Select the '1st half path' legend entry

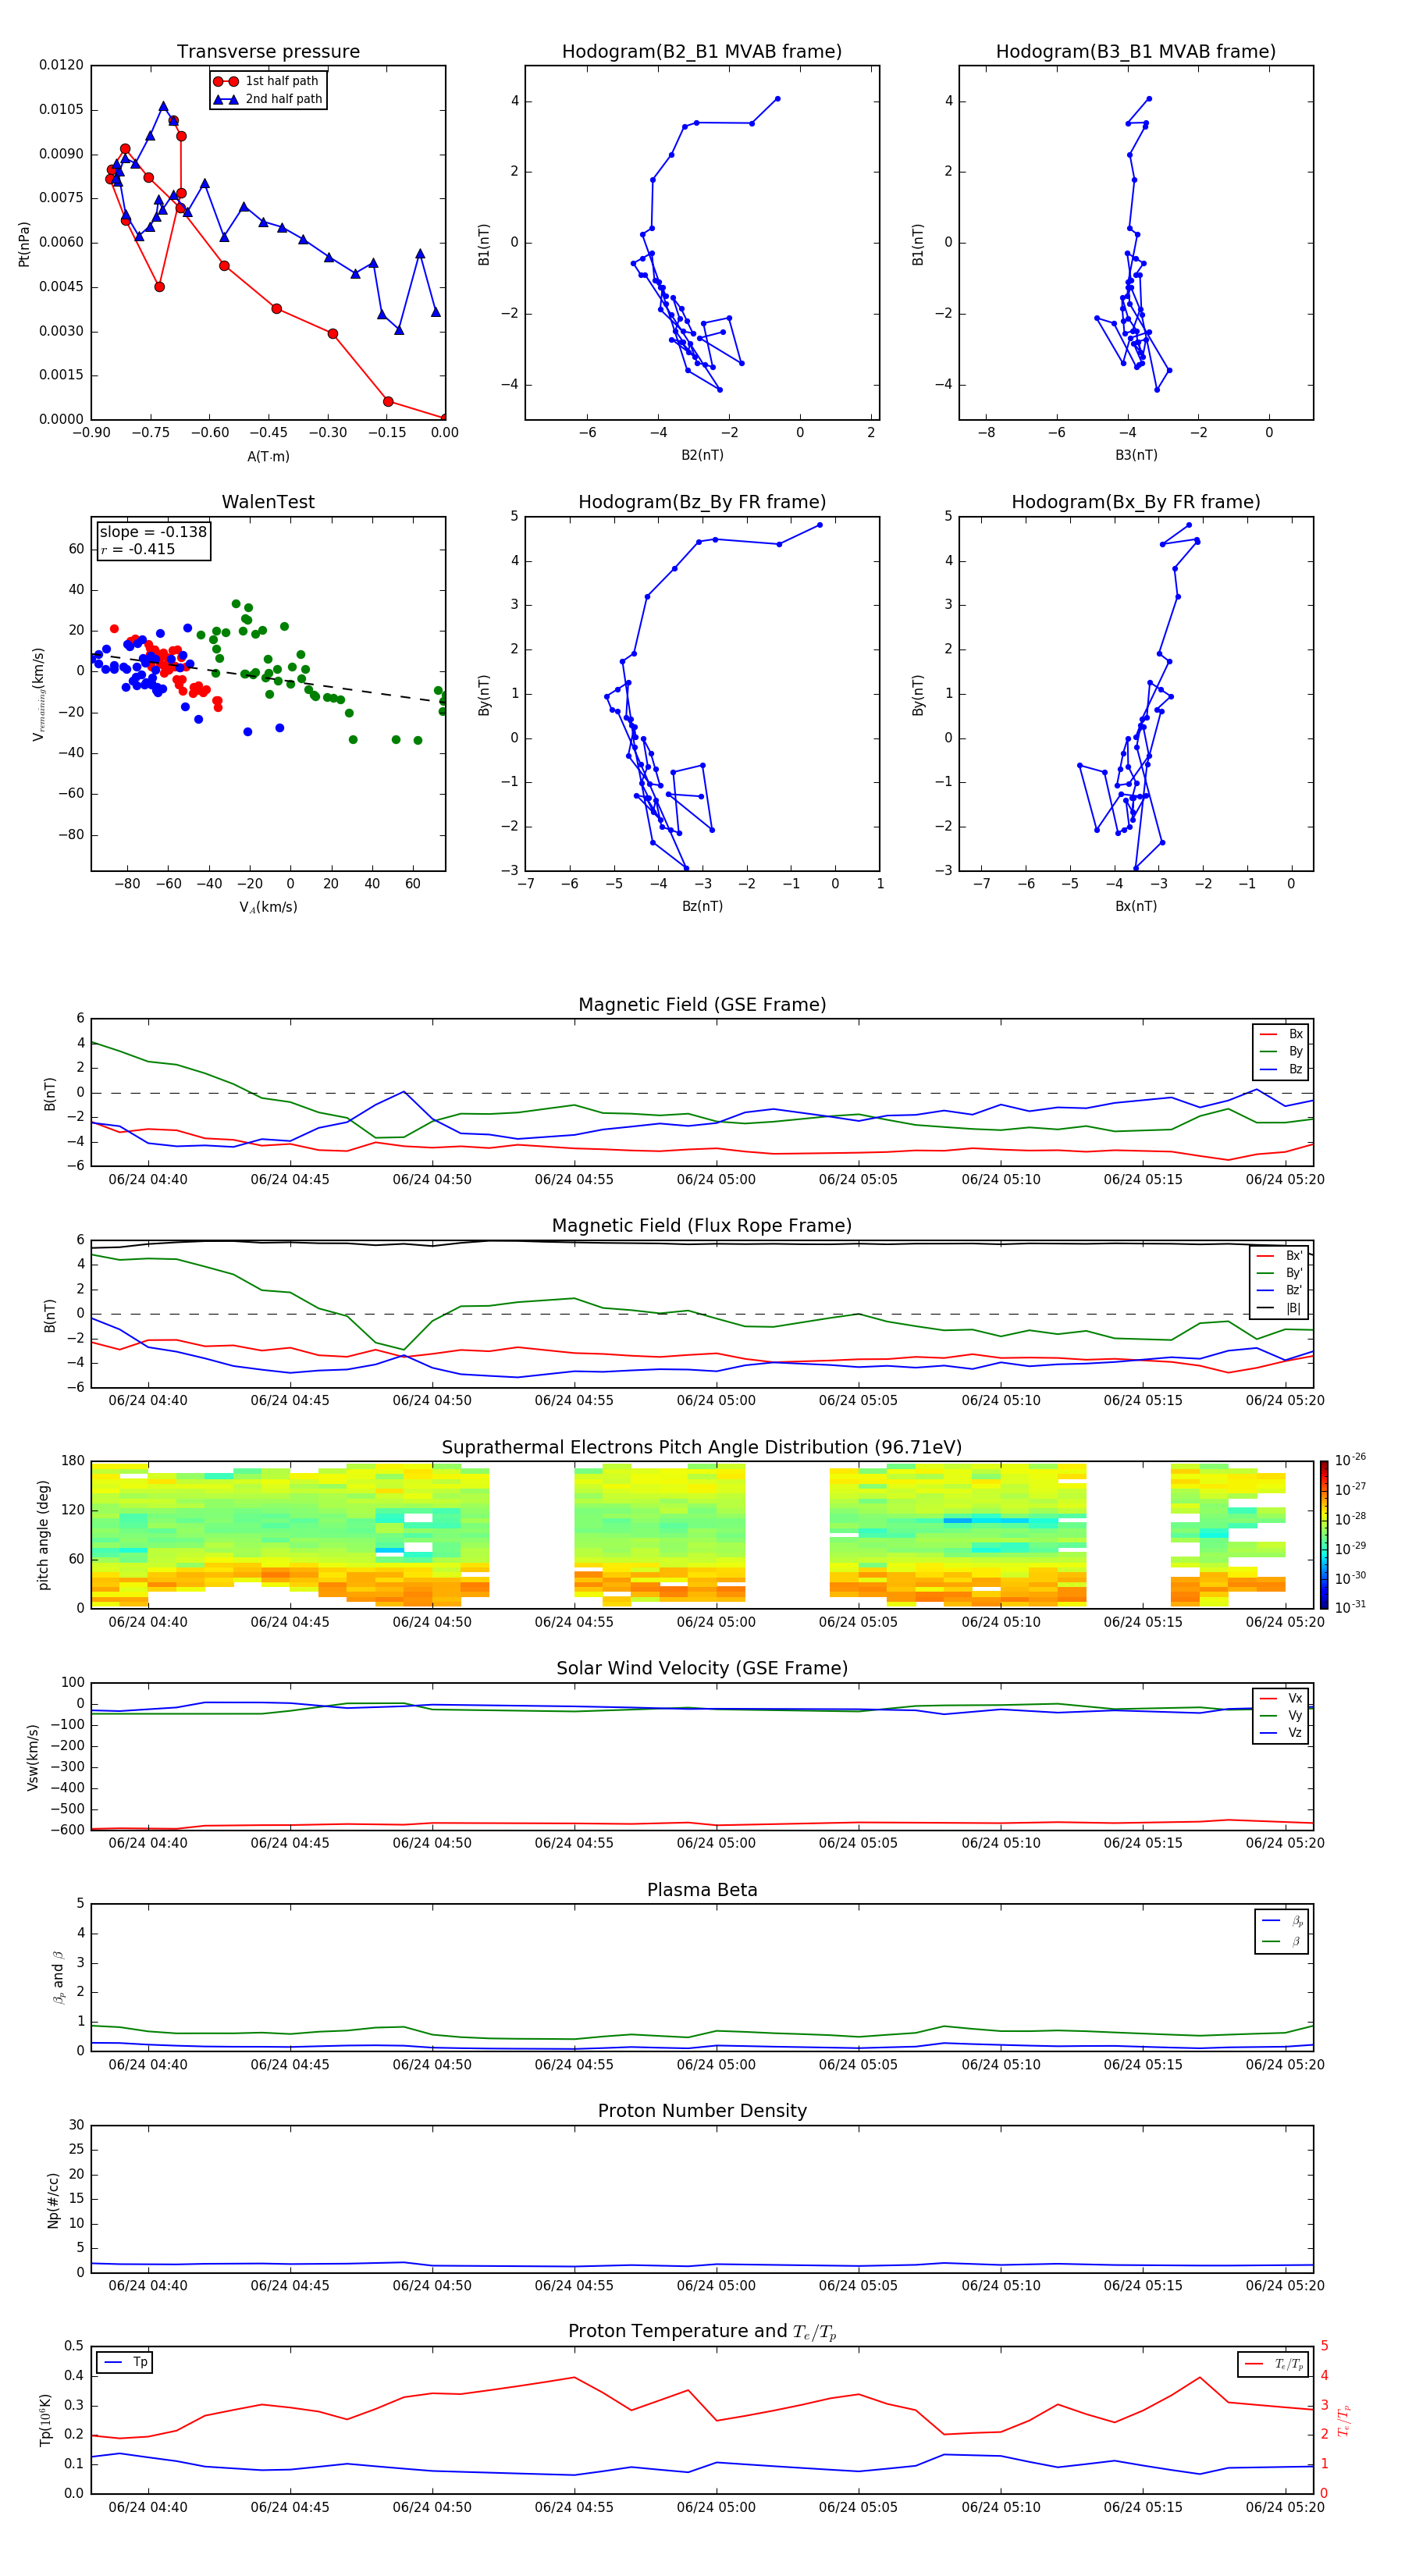pos(267,81)
